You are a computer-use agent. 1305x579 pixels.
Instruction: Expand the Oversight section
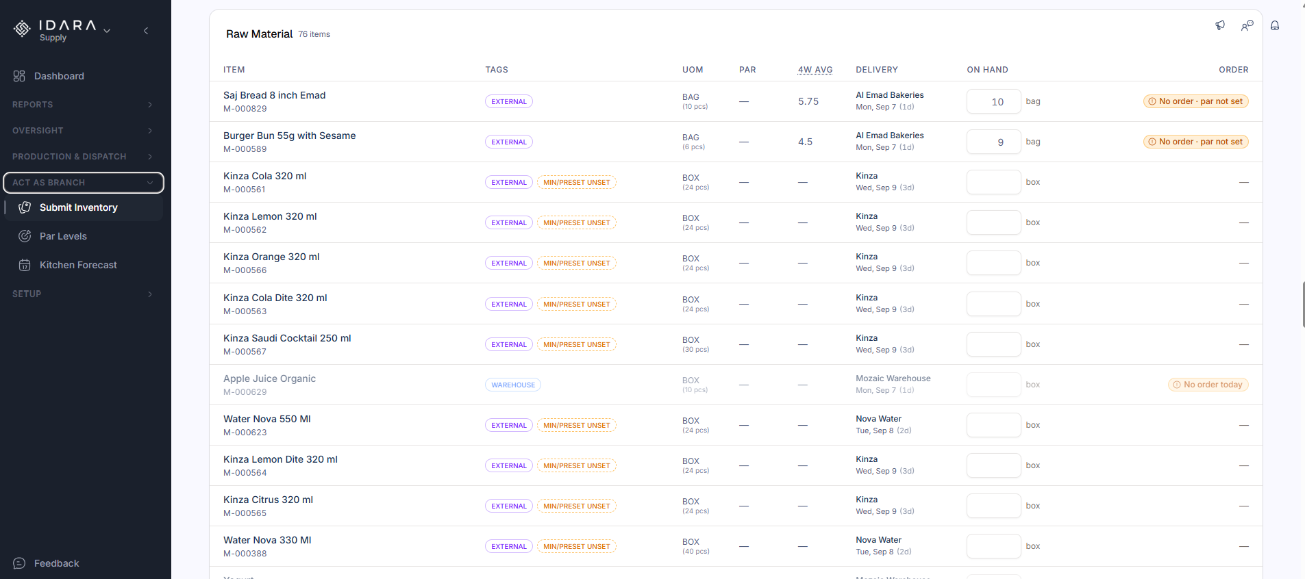(84, 131)
